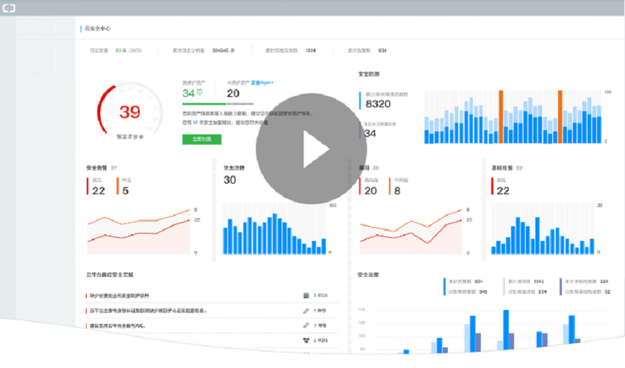Click the green asset protection progress bar
The image size is (625, 368).
pyautogui.click(x=204, y=104)
